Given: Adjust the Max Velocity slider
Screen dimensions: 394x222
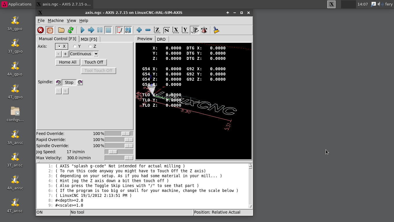Looking at the screenshot, I should point(119,158).
